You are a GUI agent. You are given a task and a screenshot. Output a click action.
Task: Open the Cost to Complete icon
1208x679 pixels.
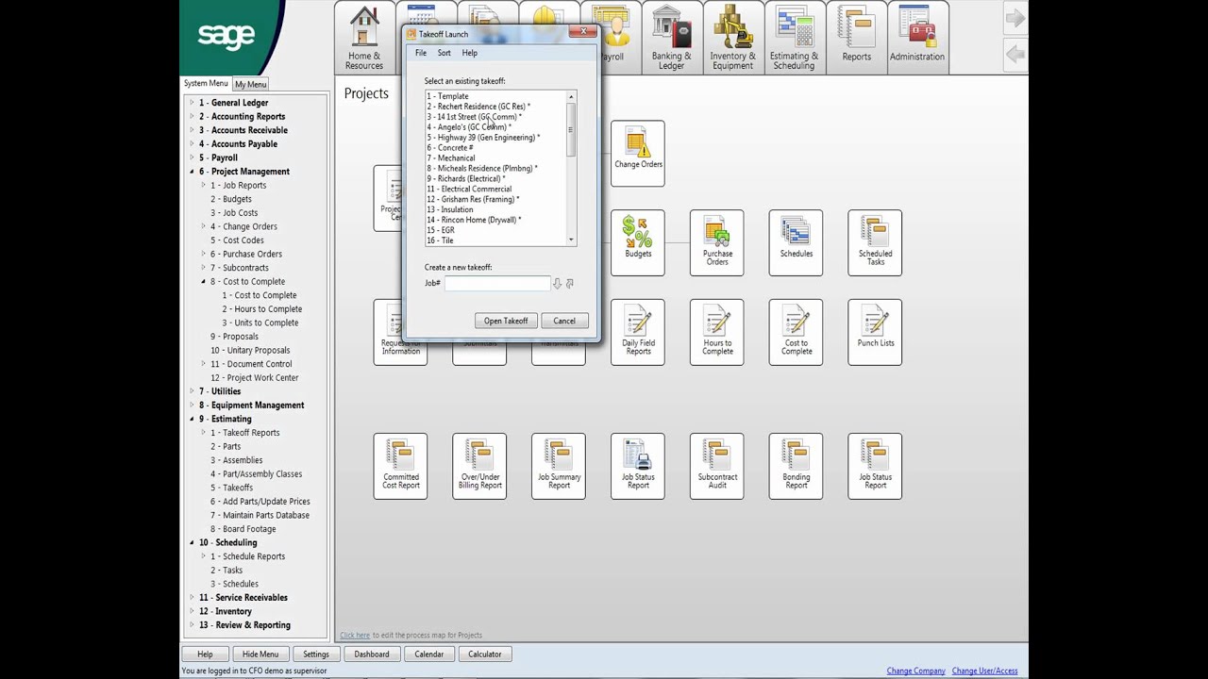click(796, 332)
